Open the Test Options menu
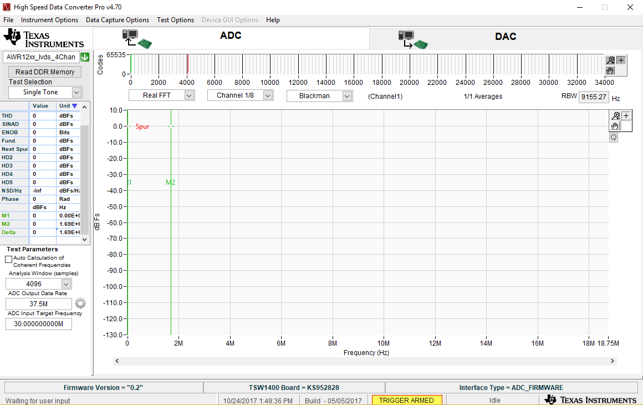The height and width of the screenshot is (405, 643). (x=175, y=20)
